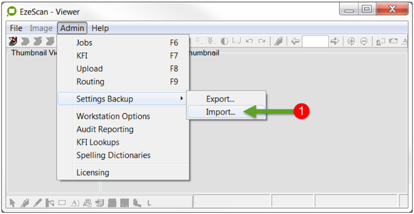The height and width of the screenshot is (214, 414).
Task: Click the redo arrow in the toolbar
Action: [x=261, y=41]
